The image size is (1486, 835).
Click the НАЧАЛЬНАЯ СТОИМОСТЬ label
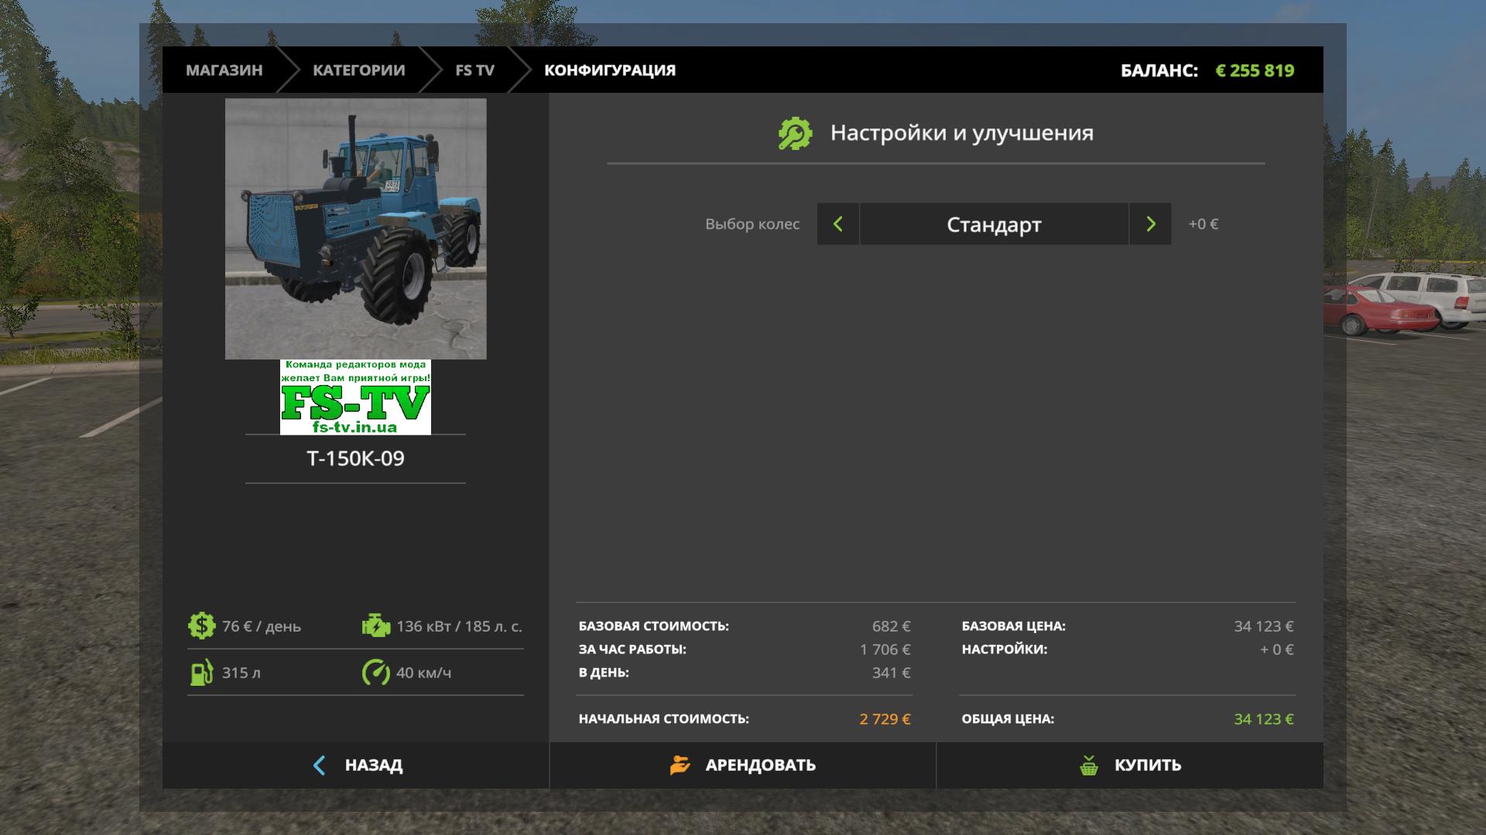point(664,719)
